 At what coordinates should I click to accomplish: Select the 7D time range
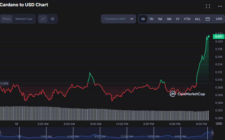click(x=151, y=19)
